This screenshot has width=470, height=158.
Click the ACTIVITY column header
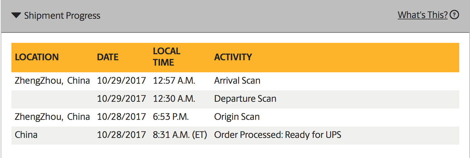pos(233,57)
